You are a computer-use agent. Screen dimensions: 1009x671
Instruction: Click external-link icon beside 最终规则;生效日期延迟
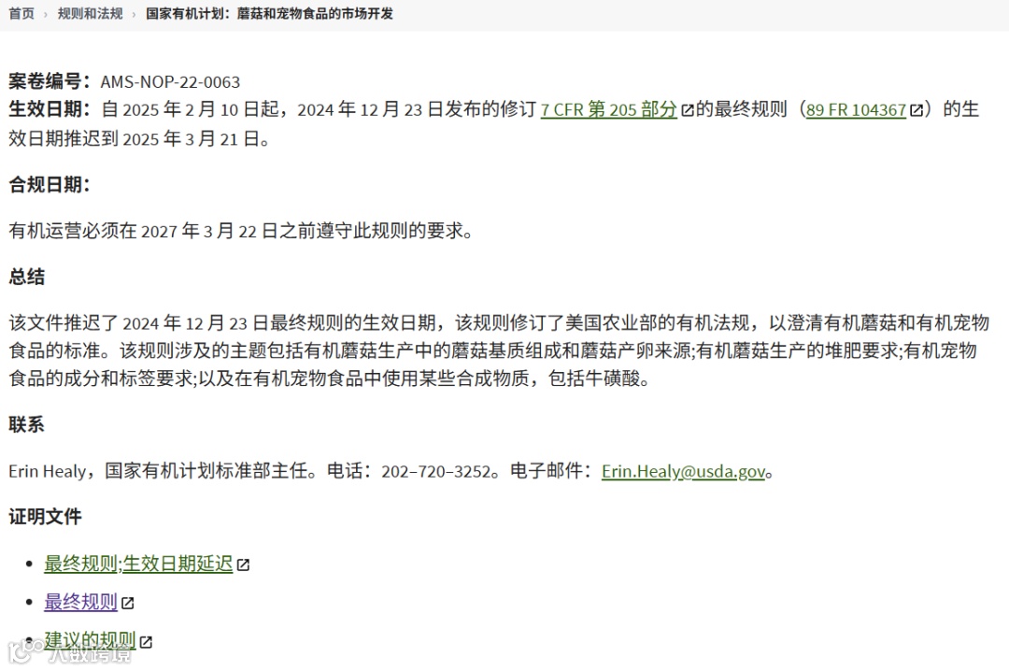[x=243, y=564]
